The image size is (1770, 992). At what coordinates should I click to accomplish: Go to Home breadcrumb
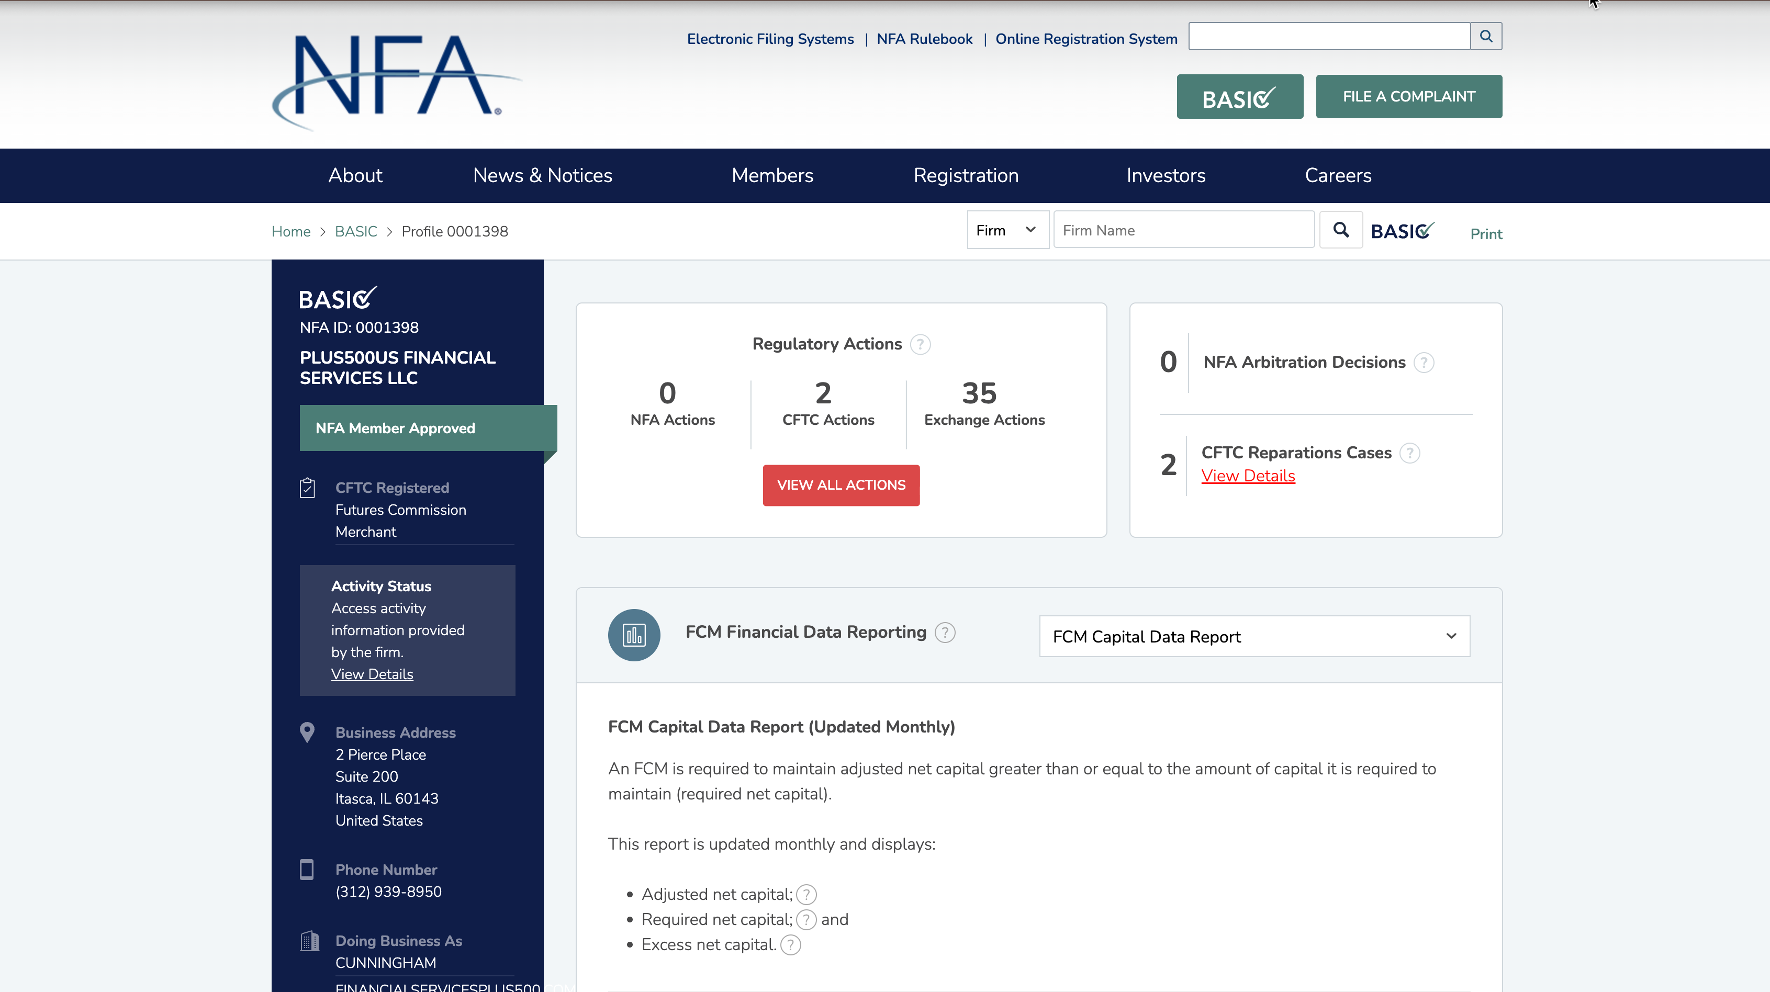tap(290, 231)
